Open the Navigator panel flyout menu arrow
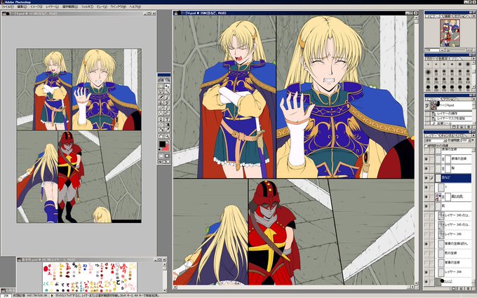The height and width of the screenshot is (298, 477). (x=473, y=16)
